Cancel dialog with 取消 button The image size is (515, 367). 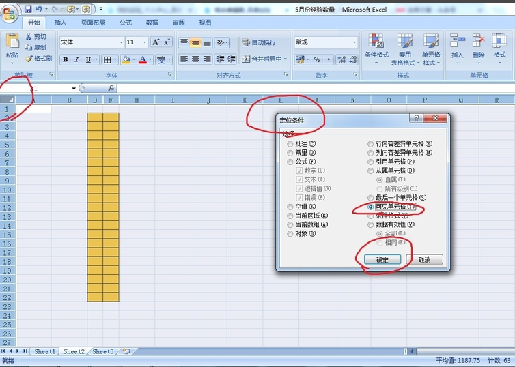pyautogui.click(x=425, y=260)
